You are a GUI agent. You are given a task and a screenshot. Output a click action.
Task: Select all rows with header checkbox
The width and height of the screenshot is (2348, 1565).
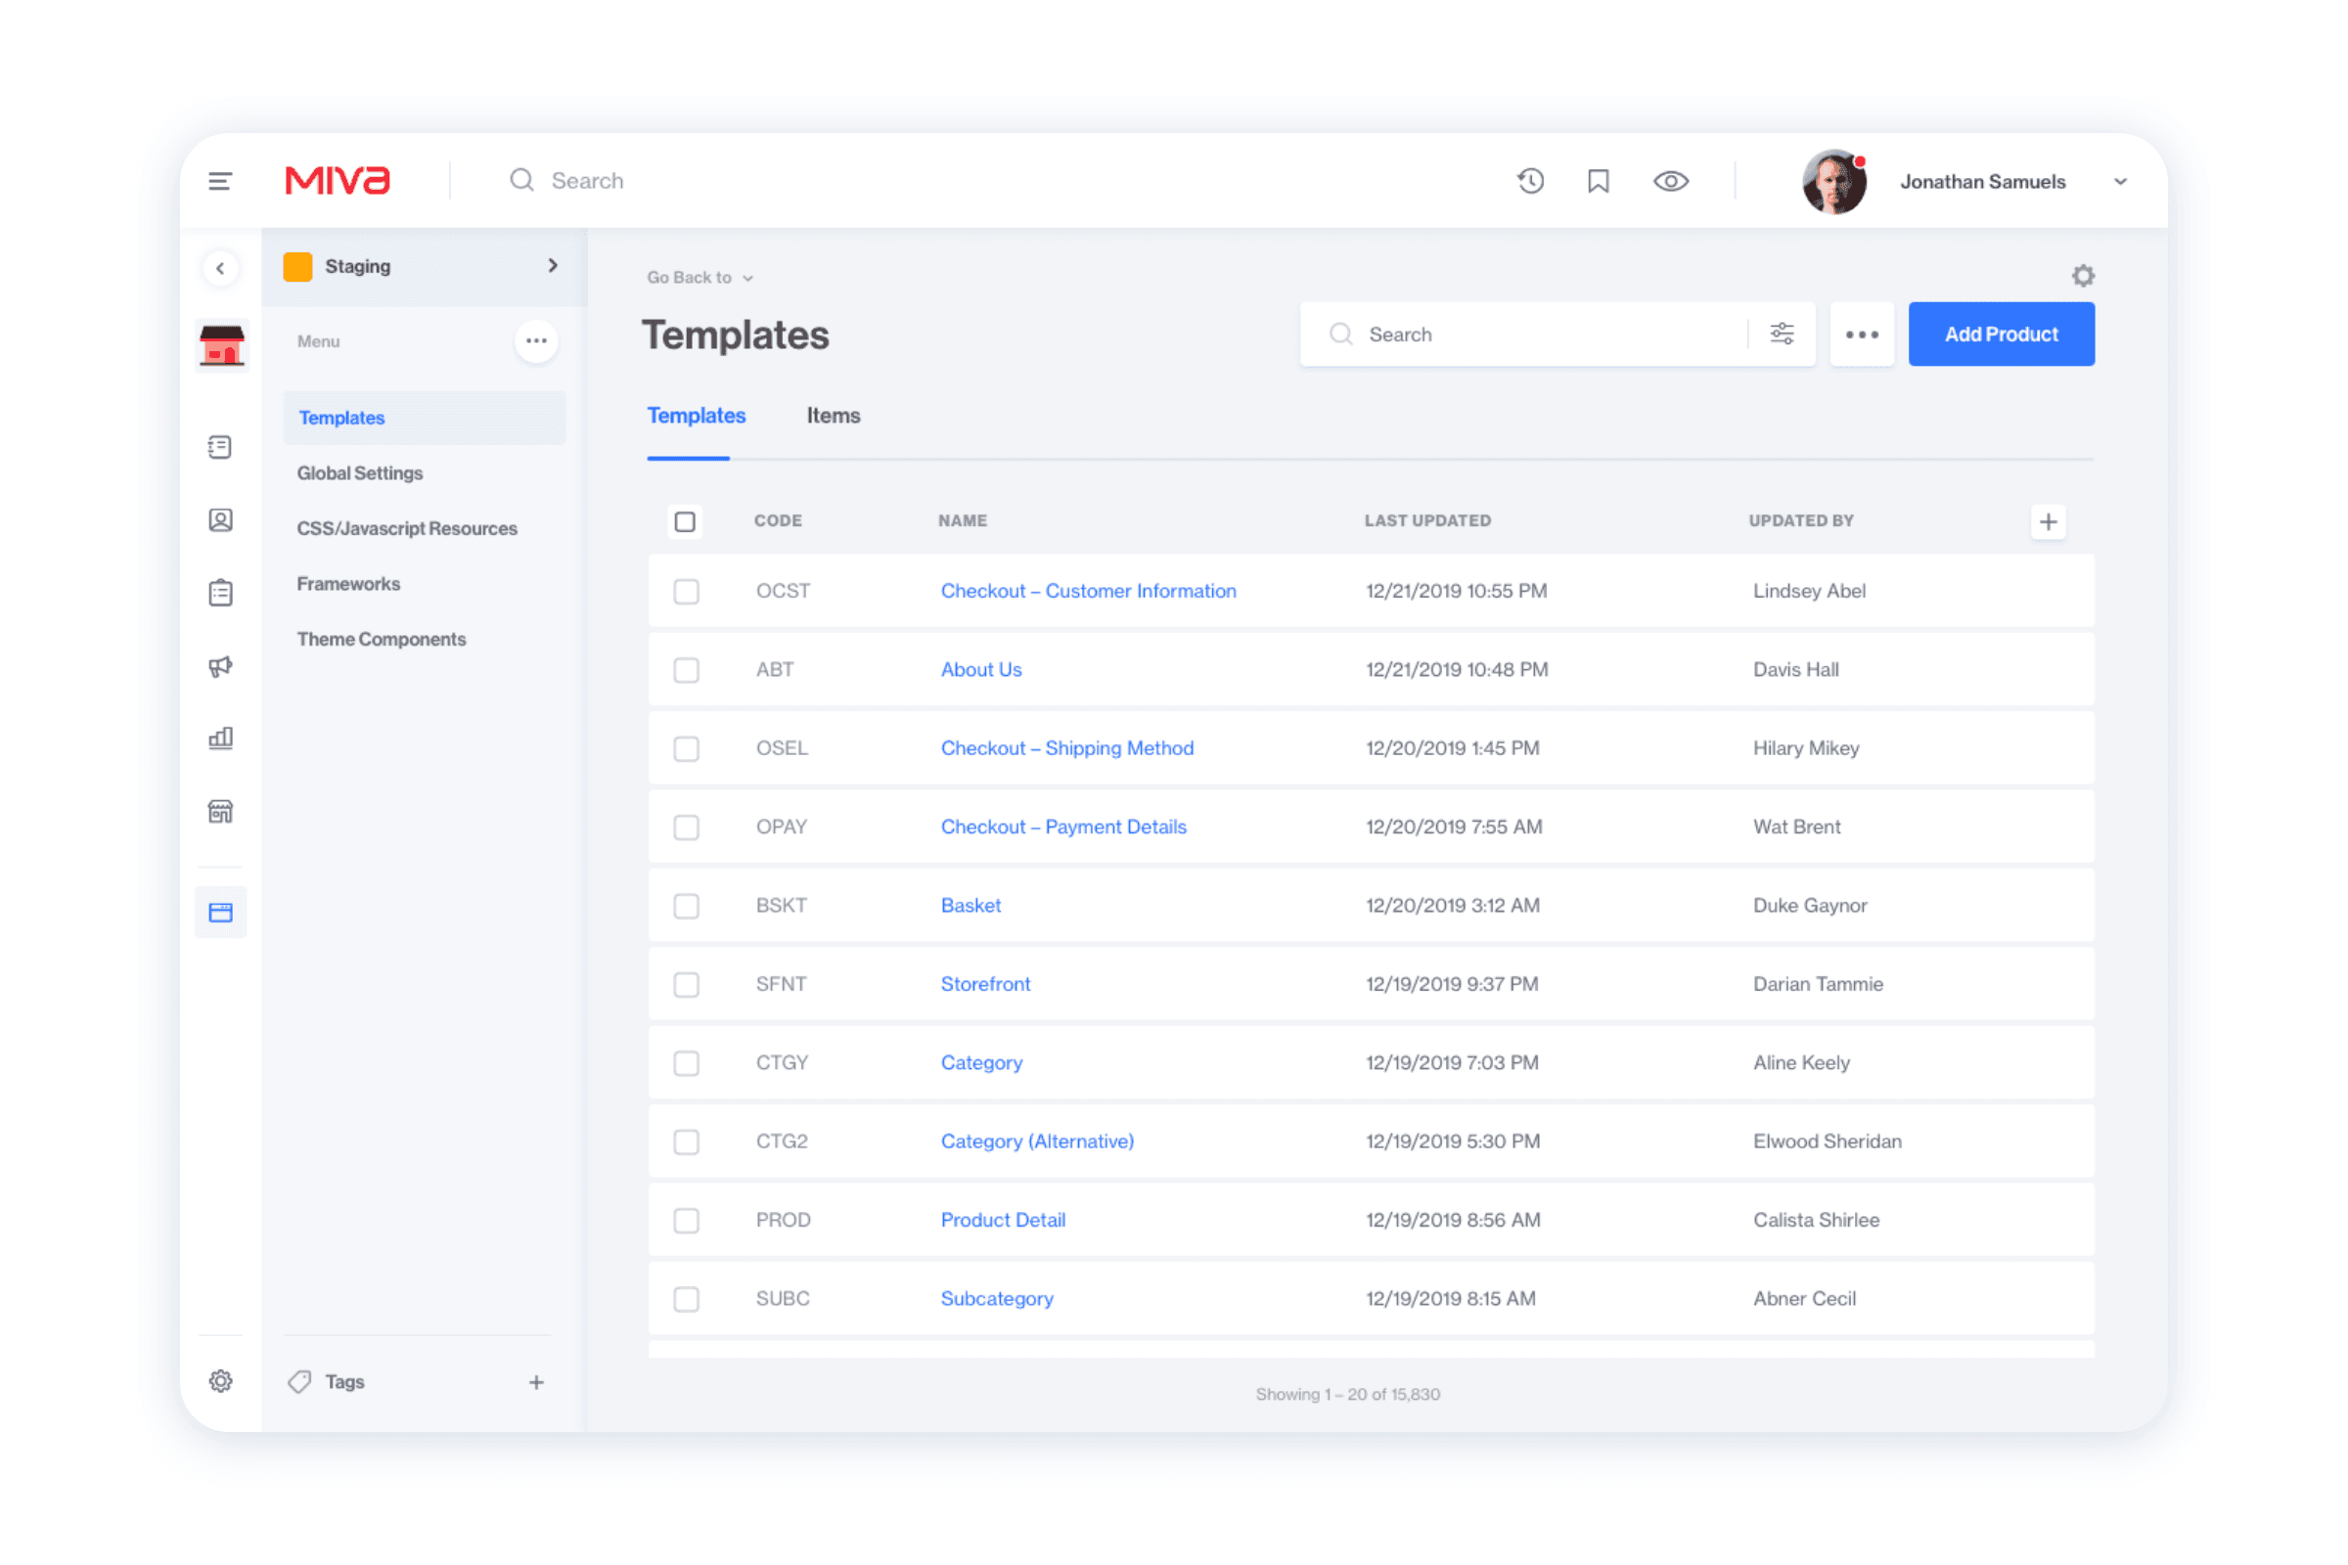click(x=685, y=521)
